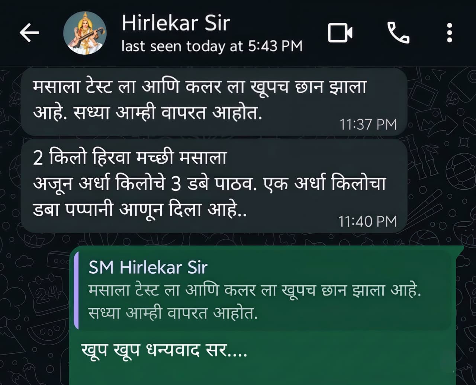
Task: Tap the contact name Hirlekar Sir
Action: click(x=176, y=23)
